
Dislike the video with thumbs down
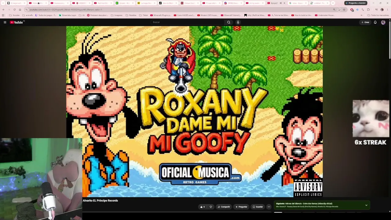[x=210, y=207]
